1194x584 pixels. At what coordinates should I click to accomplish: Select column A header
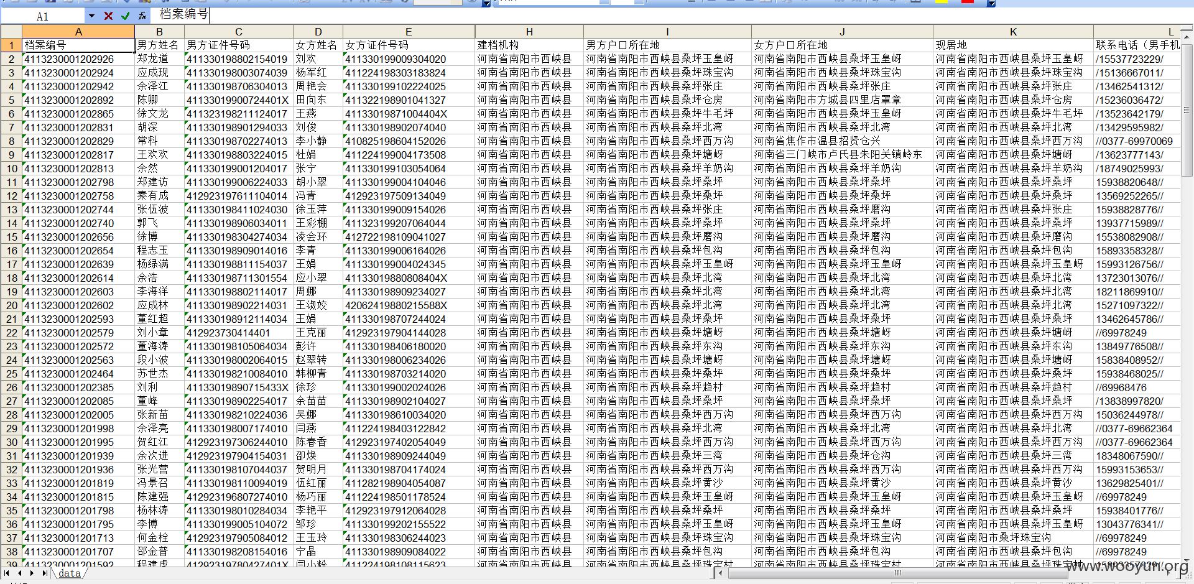click(78, 32)
